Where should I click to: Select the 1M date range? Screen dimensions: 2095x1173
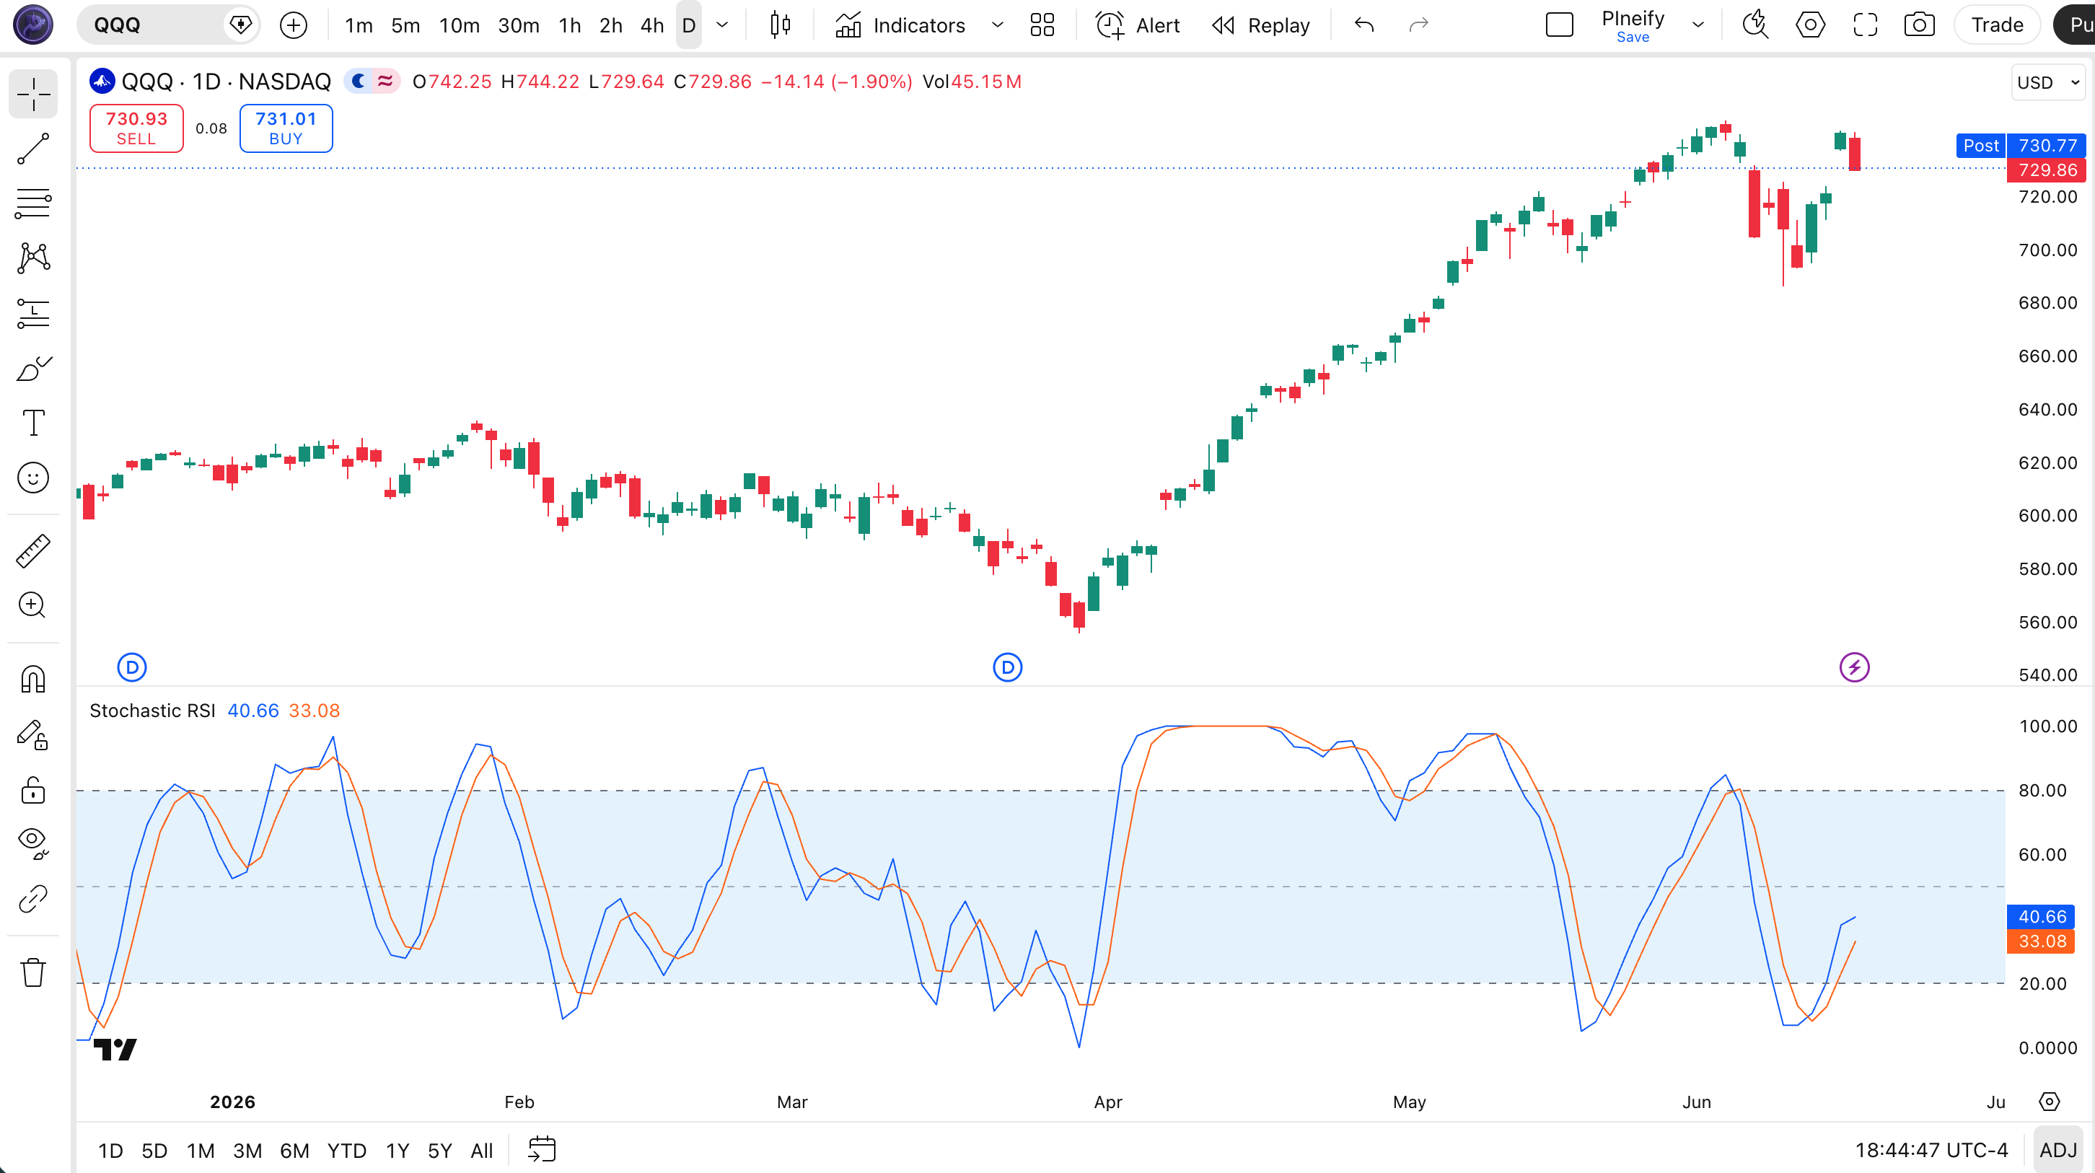[201, 1150]
